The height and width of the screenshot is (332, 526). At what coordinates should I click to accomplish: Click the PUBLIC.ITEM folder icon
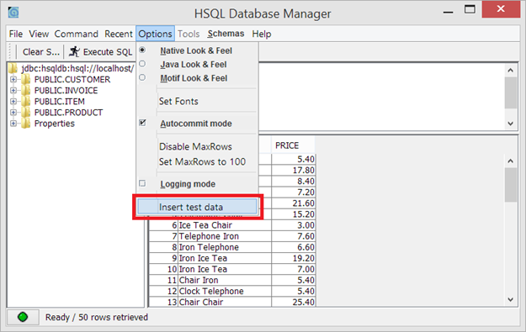26,102
